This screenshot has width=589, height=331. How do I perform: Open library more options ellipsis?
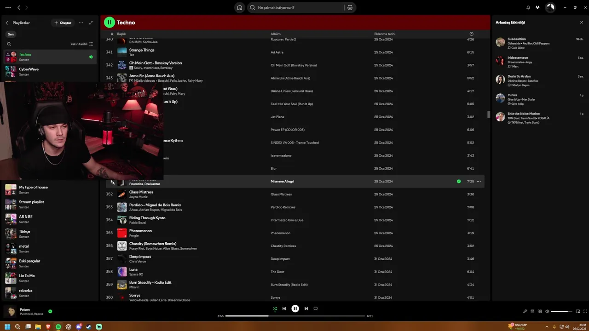[81, 23]
